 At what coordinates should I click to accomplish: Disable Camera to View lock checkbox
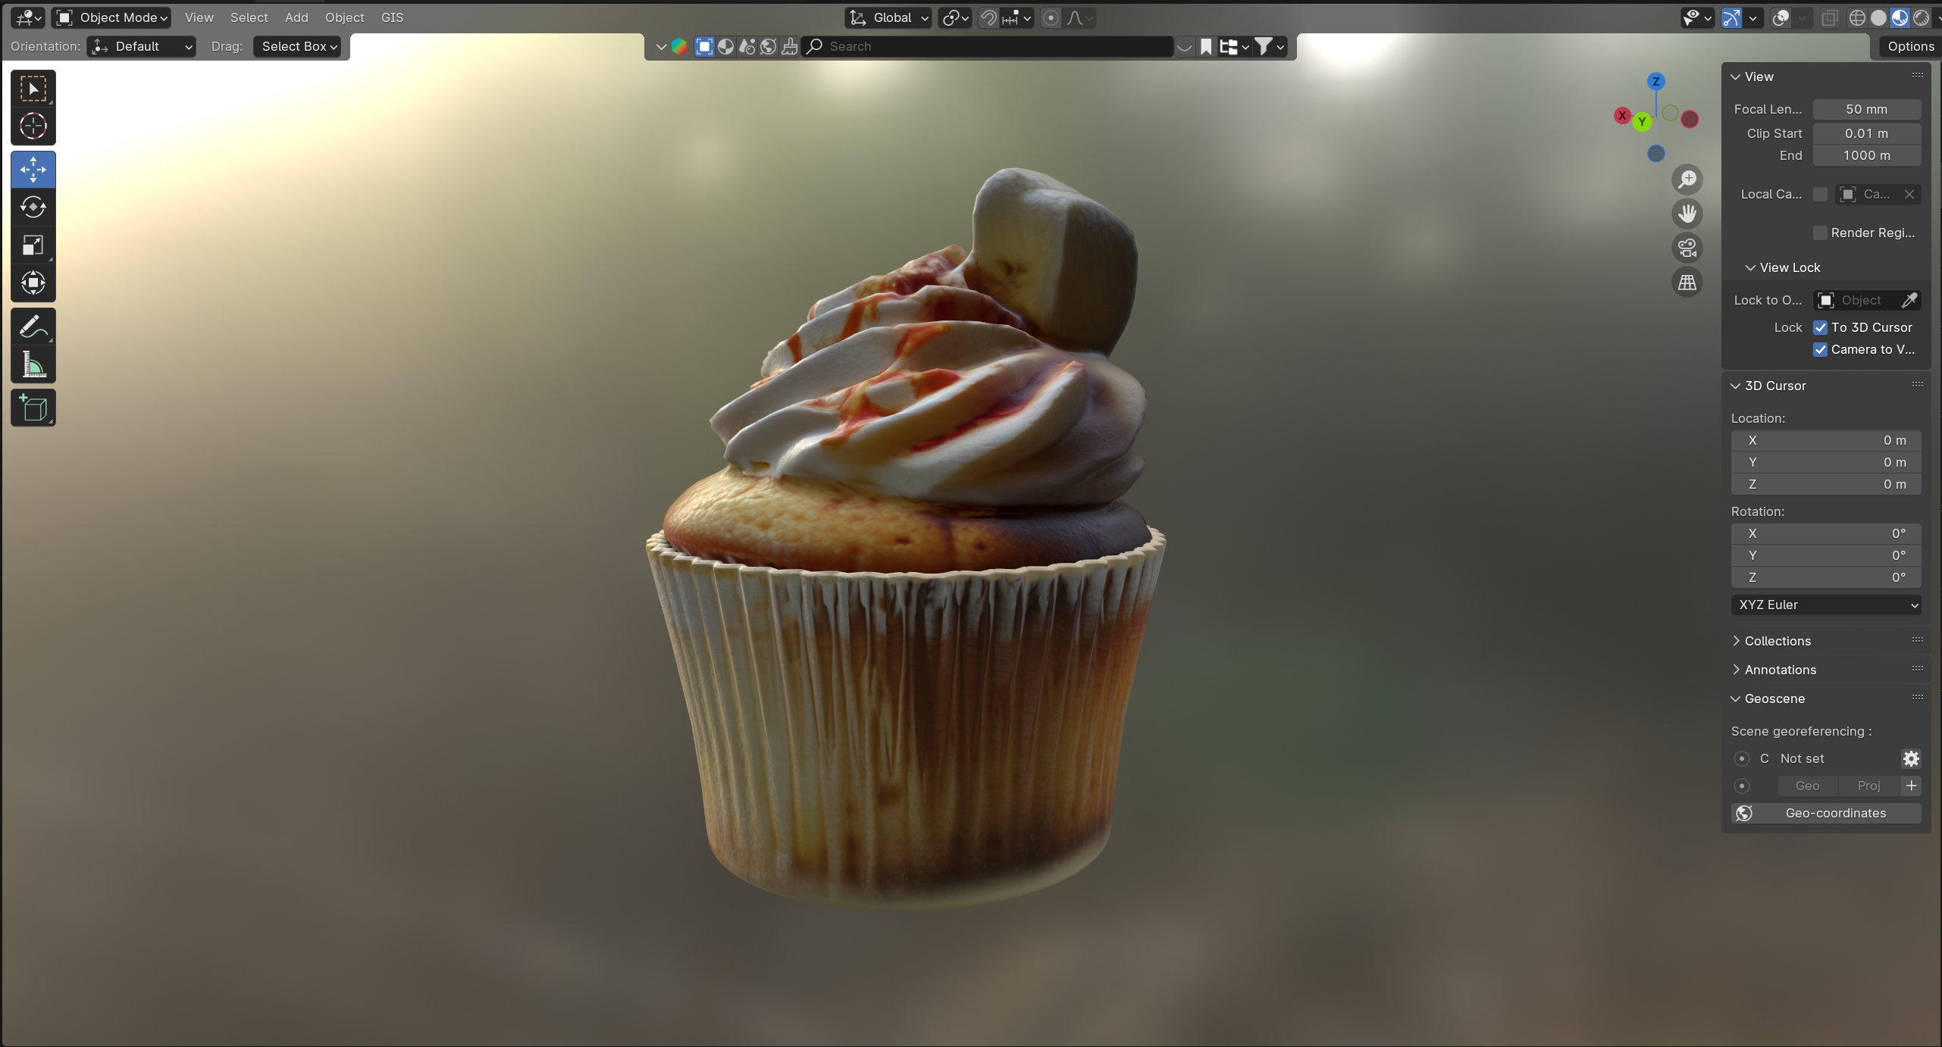tap(1820, 349)
